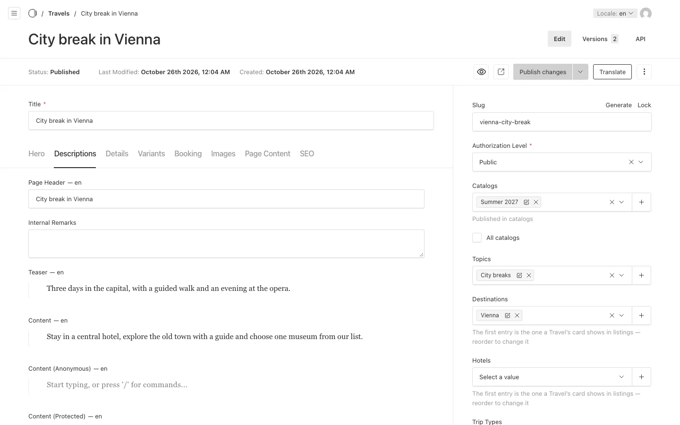
Task: Edit the Vienna destination entry
Action: point(508,315)
